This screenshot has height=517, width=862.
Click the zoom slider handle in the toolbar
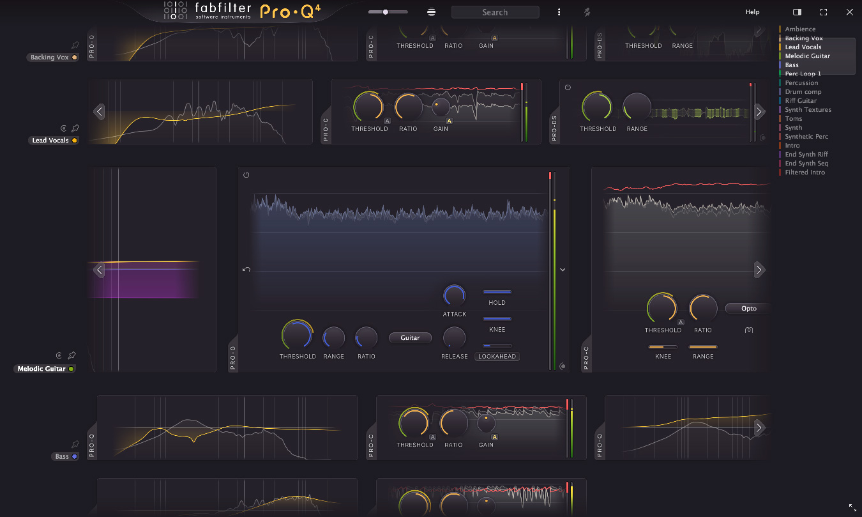point(386,11)
